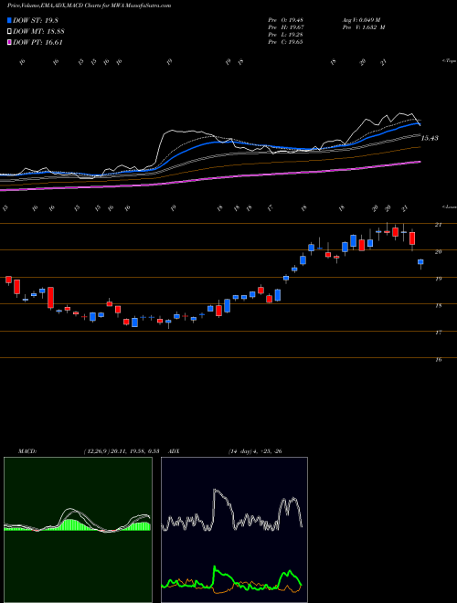Click the magenta DOW PT legend swatch
This screenshot has height=603, width=457.
(x=9, y=42)
